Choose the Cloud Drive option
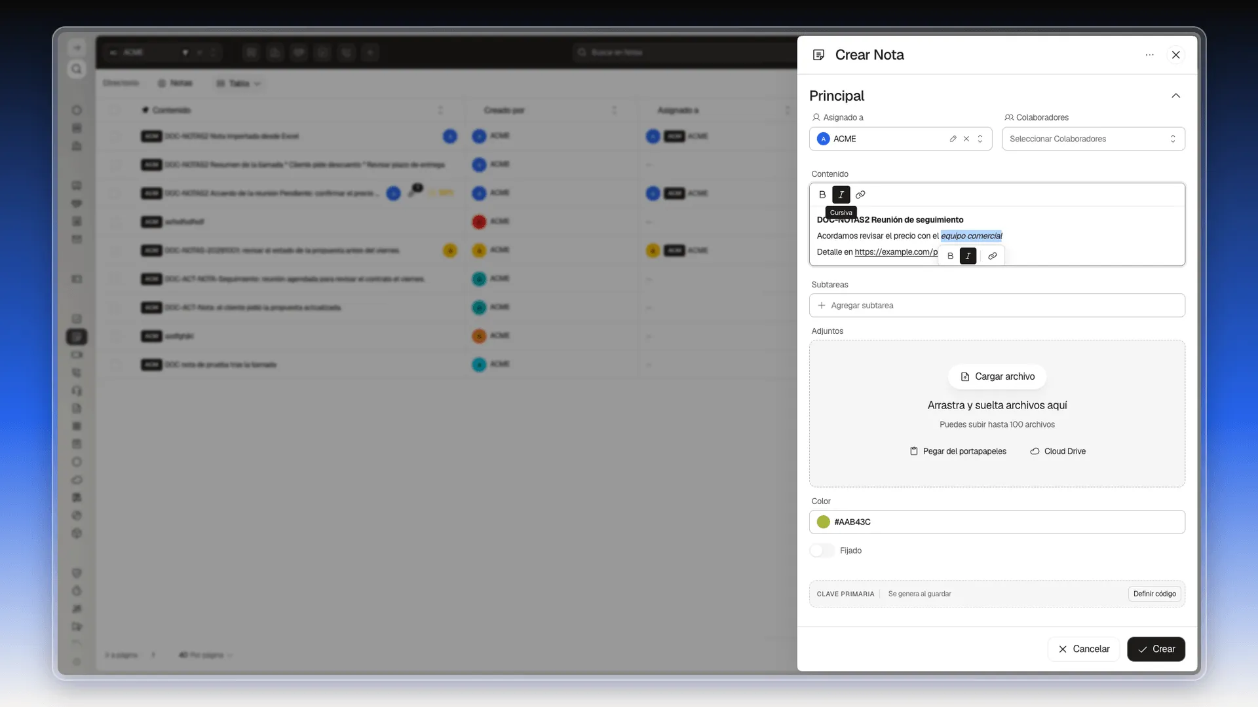This screenshot has height=707, width=1258. pyautogui.click(x=1058, y=451)
